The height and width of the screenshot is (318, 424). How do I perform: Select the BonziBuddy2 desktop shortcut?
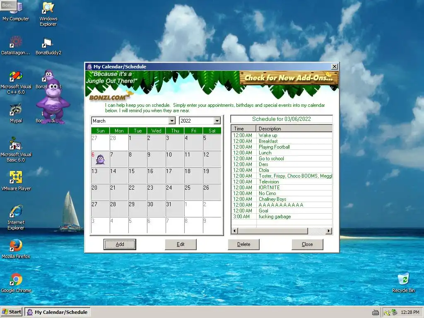pos(48,46)
